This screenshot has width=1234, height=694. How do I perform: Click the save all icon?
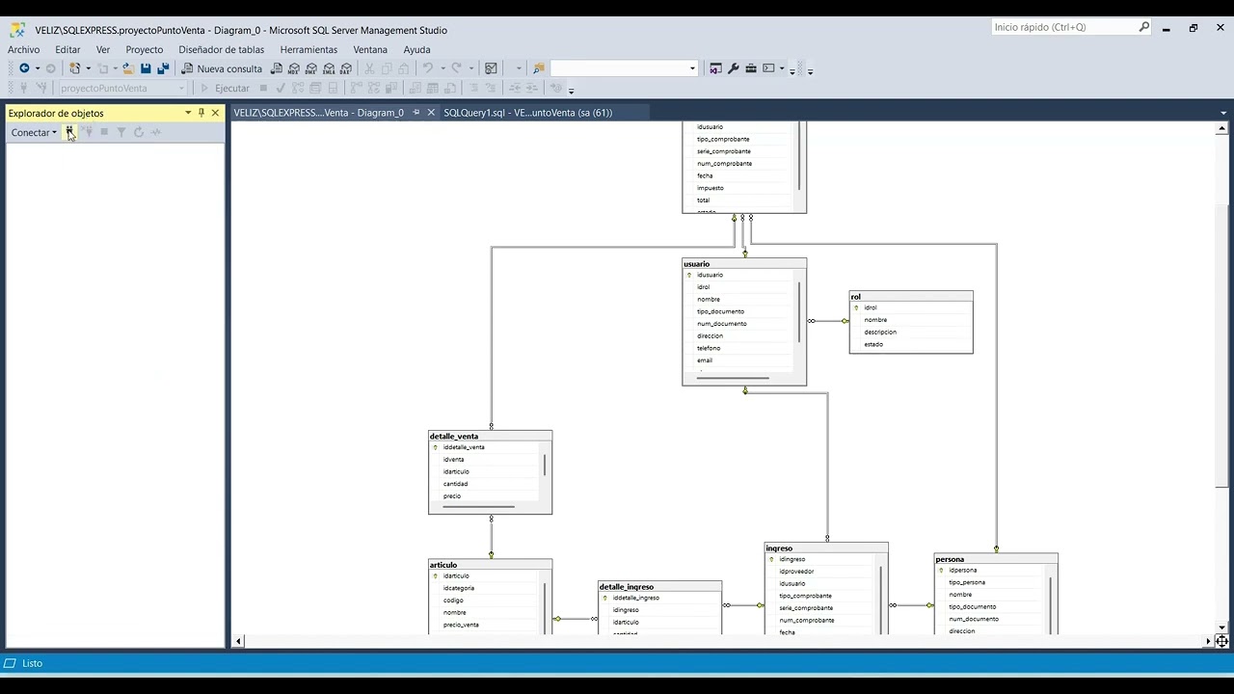[x=163, y=68]
